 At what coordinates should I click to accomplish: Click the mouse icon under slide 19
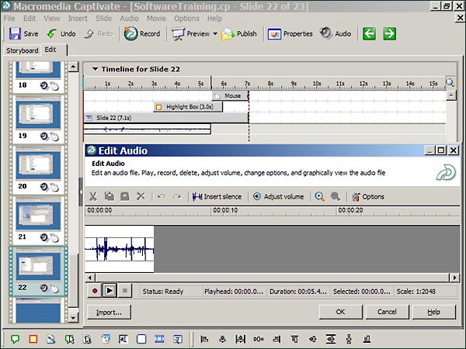54,136
